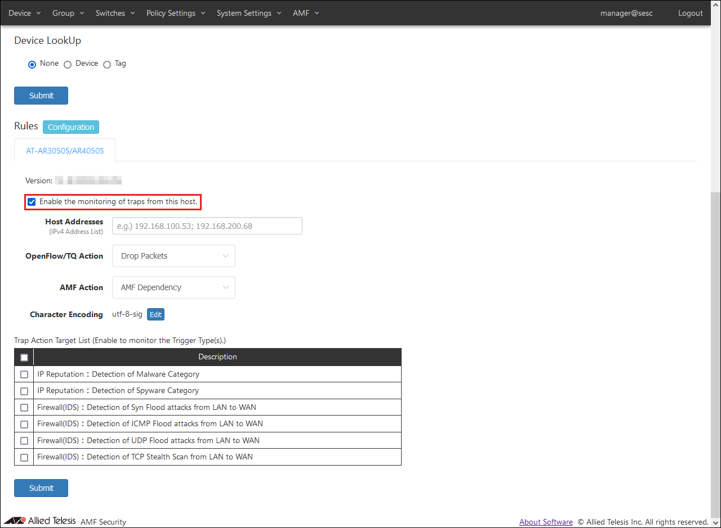This screenshot has height=528, width=721.
Task: Check the Malware Category detection checkbox
Action: coord(24,374)
